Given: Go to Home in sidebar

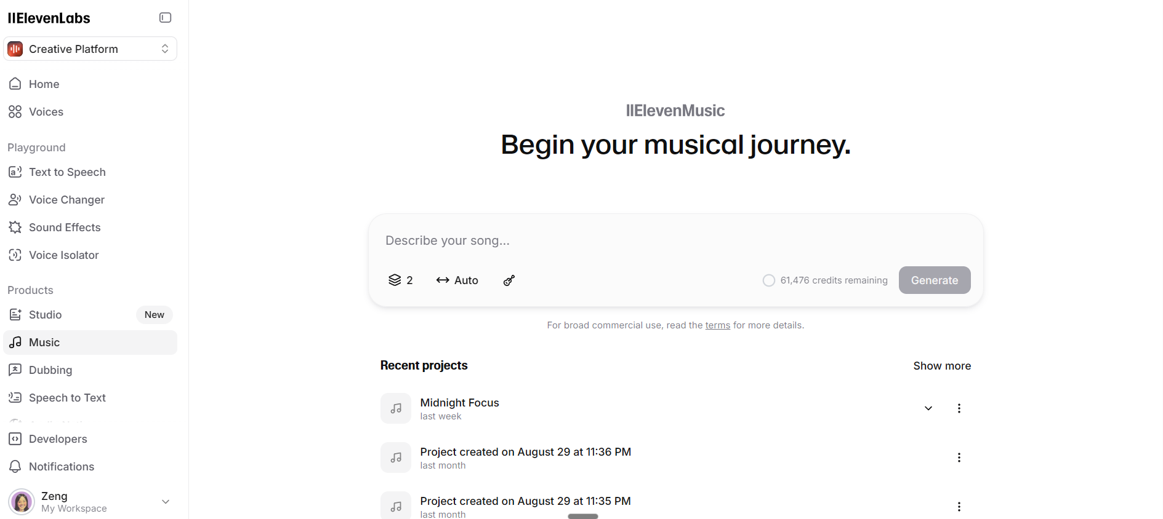Looking at the screenshot, I should (90, 84).
